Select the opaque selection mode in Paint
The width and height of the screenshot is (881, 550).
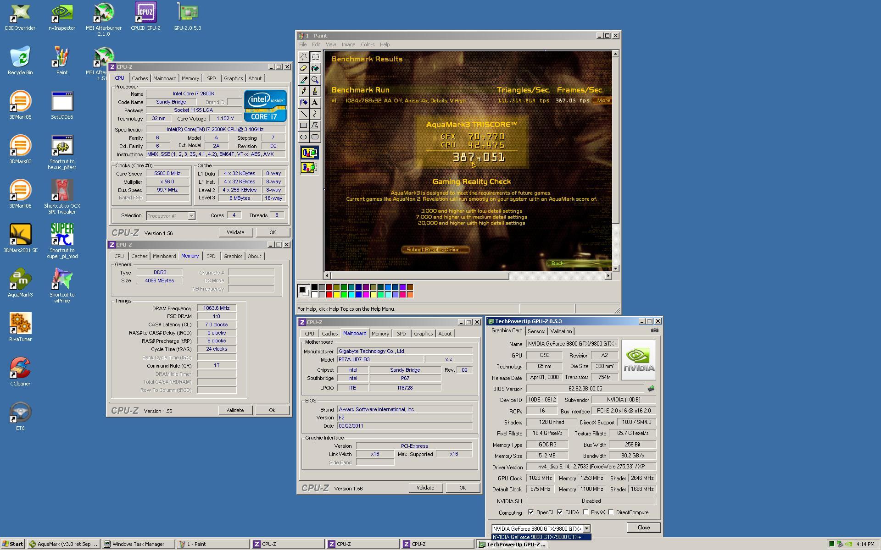(x=309, y=153)
